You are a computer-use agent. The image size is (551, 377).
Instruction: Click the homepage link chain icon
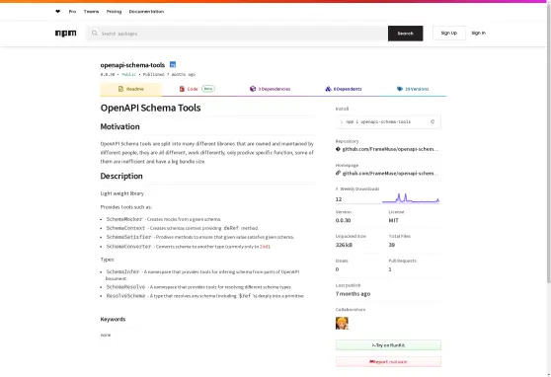point(338,173)
